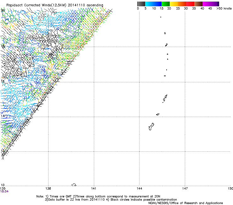This screenshot has height=205, width=233.
Task: Click the cyan-blue 5-15 knots legend segment
Action: pos(153,4)
